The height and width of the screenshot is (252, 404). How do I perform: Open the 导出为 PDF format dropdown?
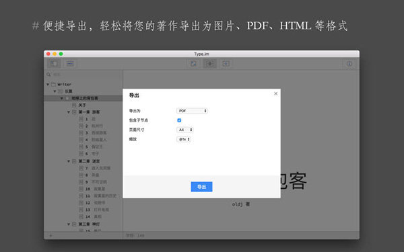click(x=192, y=111)
